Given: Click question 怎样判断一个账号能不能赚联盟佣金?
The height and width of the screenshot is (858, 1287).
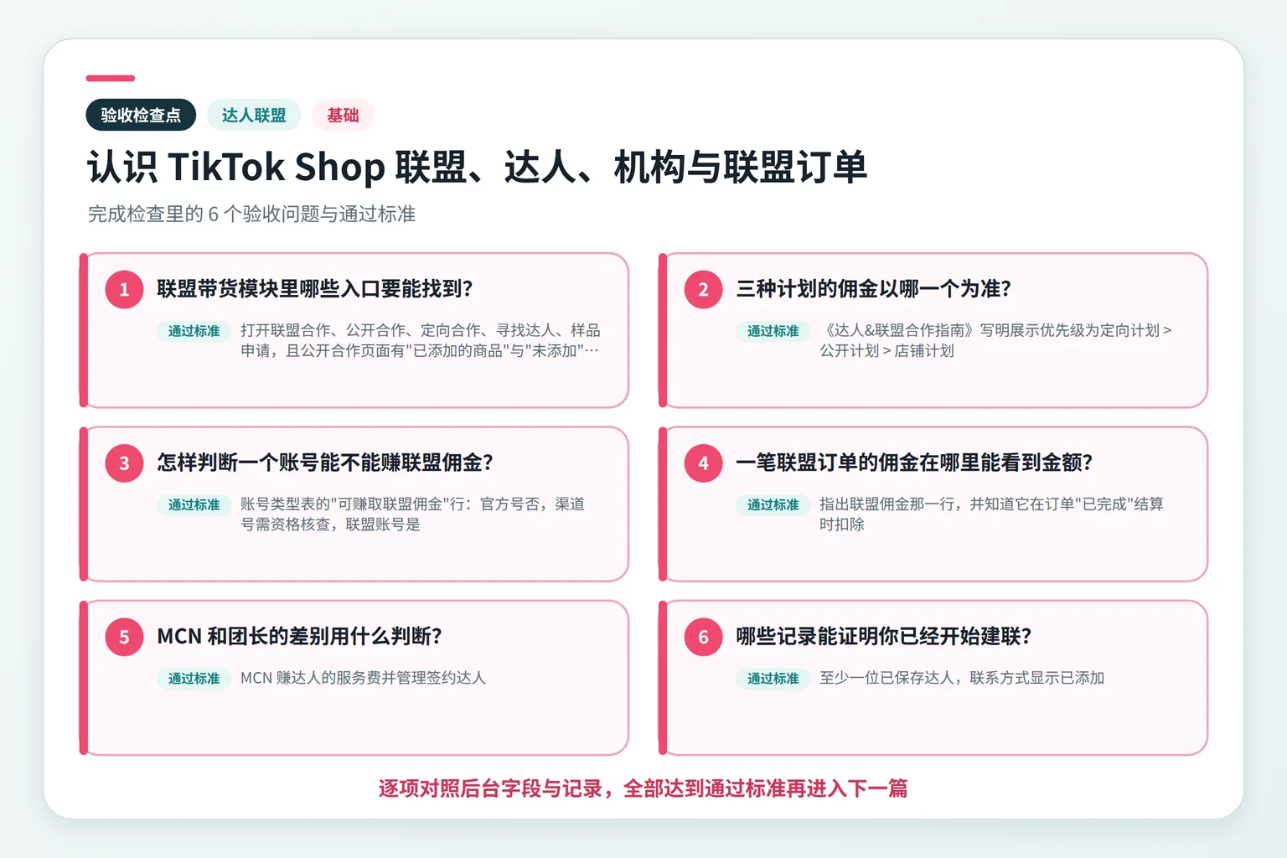Looking at the screenshot, I should tap(325, 463).
